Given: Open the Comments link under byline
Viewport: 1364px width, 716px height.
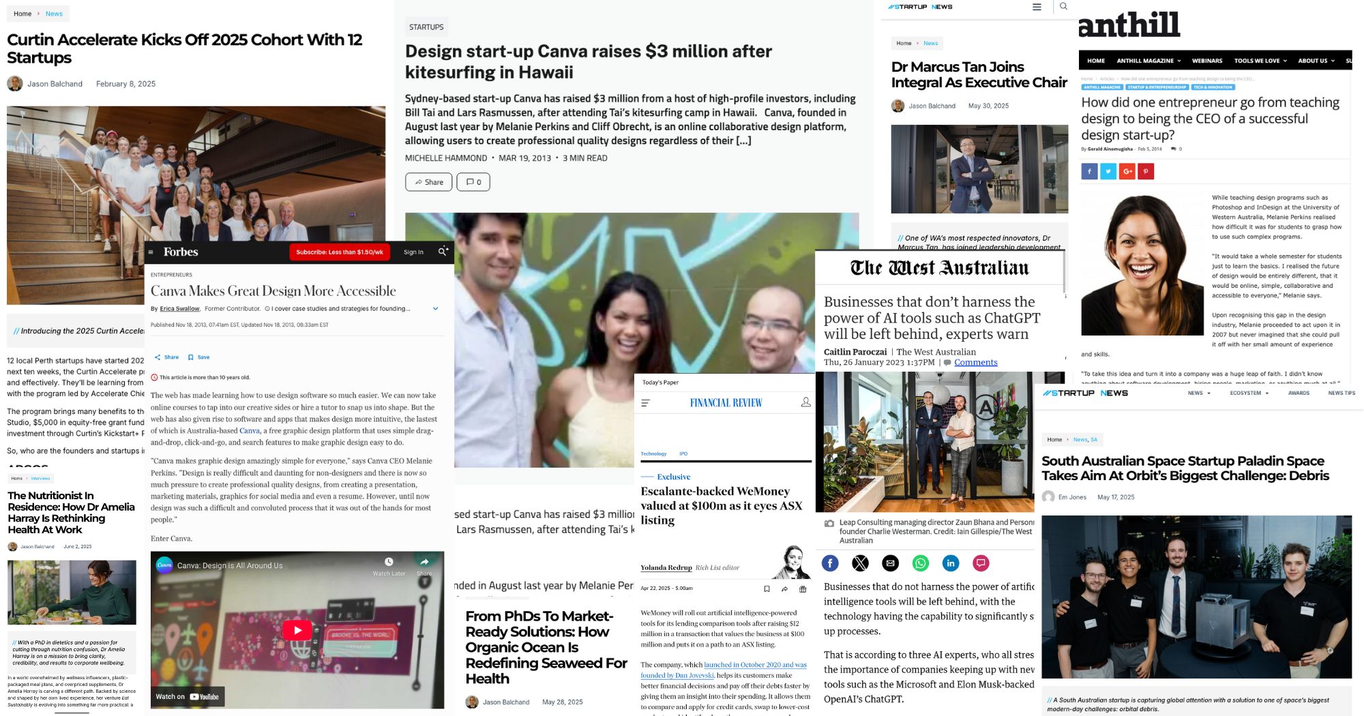Looking at the screenshot, I should (x=975, y=362).
